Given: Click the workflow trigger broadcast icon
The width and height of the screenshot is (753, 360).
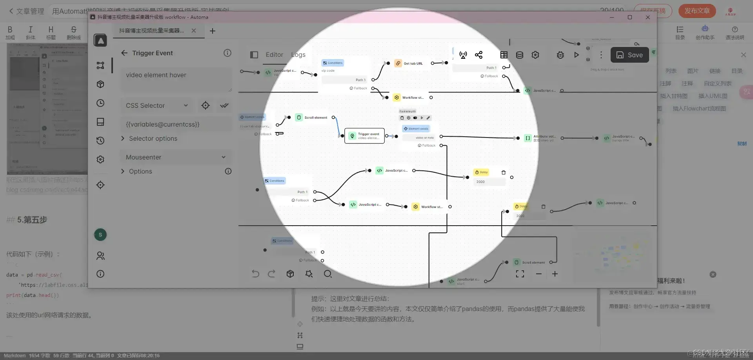Looking at the screenshot, I should pyautogui.click(x=463, y=55).
